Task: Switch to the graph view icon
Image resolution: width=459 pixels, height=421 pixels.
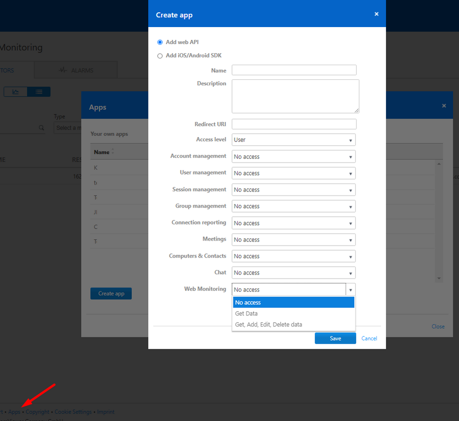Action: tap(15, 91)
